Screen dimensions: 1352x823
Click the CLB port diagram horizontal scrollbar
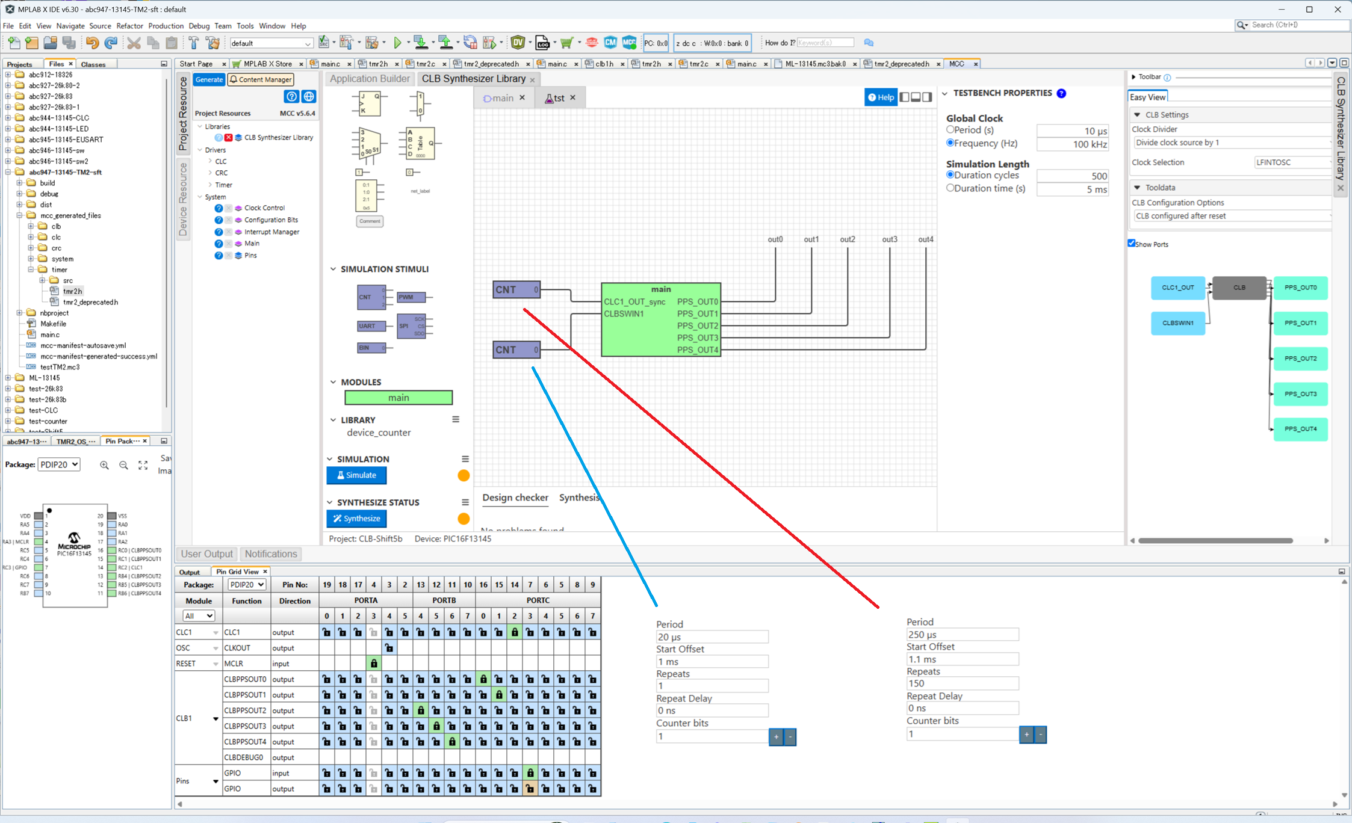tap(1215, 540)
